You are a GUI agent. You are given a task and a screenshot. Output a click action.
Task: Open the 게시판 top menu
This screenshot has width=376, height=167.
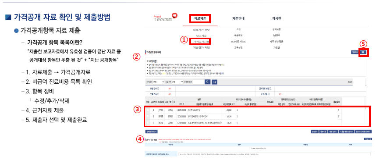pyautogui.click(x=277, y=19)
